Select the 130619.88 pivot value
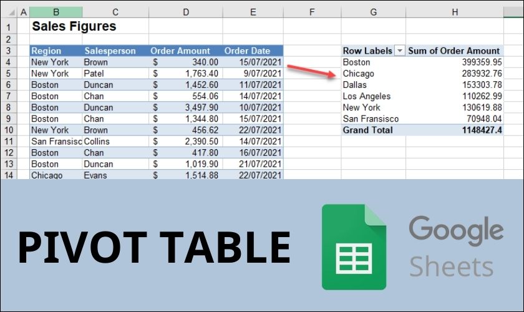 pyautogui.click(x=455, y=107)
